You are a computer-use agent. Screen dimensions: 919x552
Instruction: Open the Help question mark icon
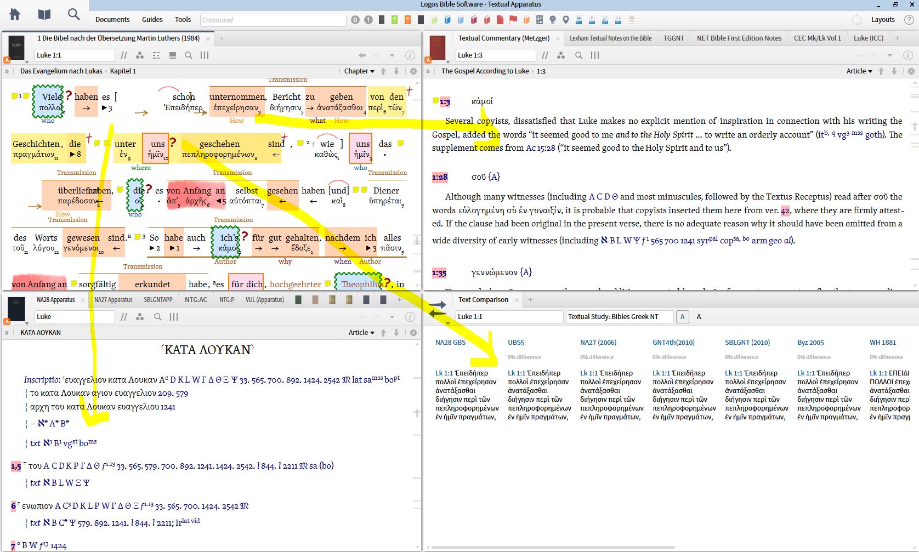tap(909, 20)
